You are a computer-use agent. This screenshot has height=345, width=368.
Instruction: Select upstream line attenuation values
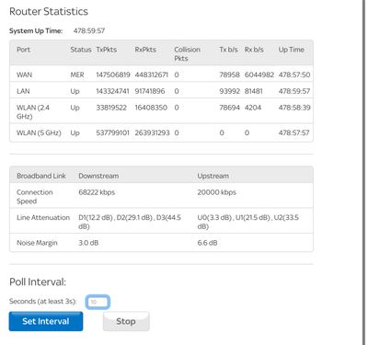pos(248,222)
